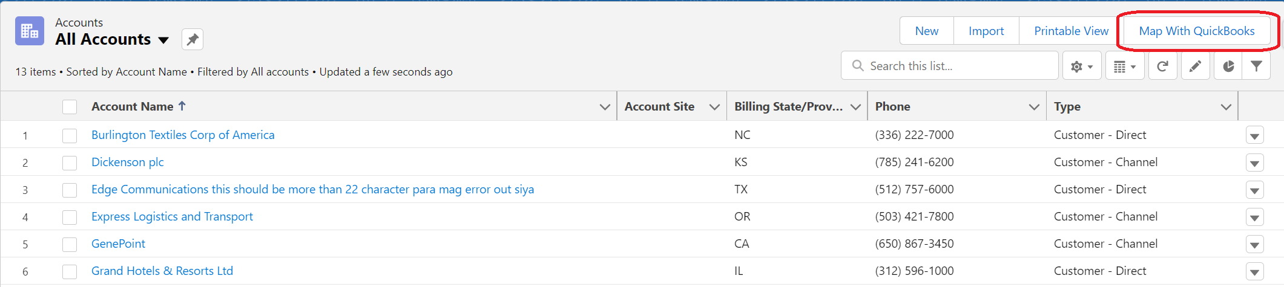Screen dimensions: 1284x287
Task: Show the charts panel
Action: click(1228, 66)
